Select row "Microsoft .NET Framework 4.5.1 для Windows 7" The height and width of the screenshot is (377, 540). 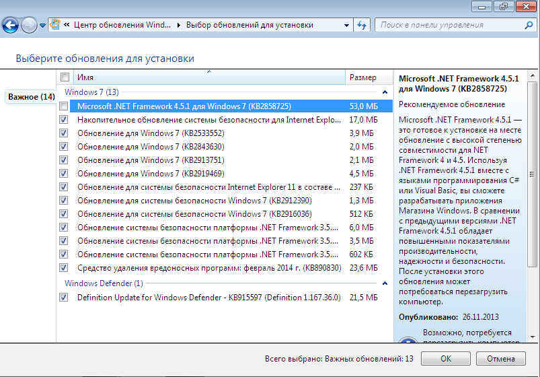pos(231,106)
